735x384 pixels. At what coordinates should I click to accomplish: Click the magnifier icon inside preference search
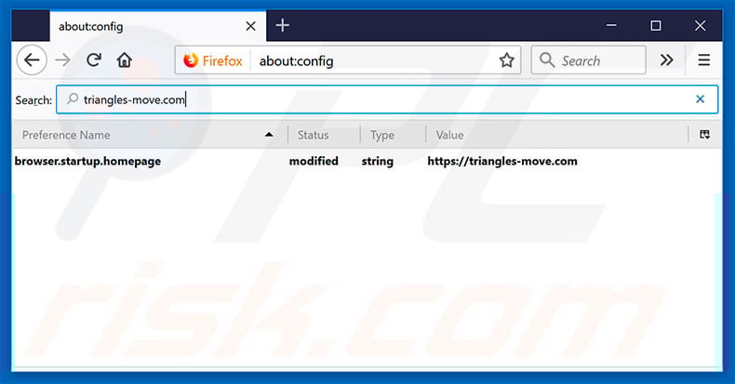[x=73, y=99]
